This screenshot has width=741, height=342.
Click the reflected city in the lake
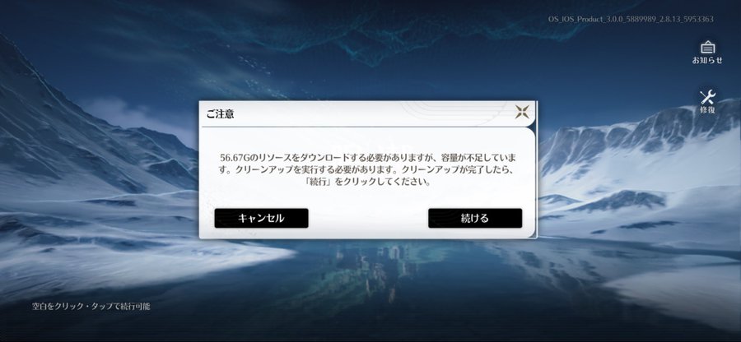pos(378,269)
